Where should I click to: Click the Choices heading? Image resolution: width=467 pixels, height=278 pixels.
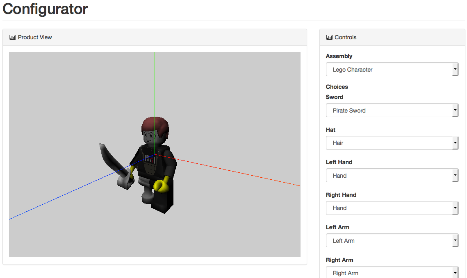[337, 87]
